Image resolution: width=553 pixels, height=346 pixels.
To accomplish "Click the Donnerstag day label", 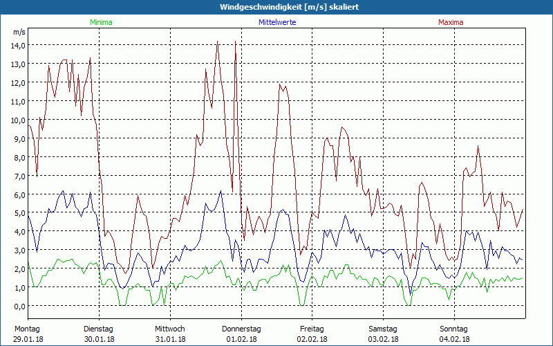I will pos(241,329).
